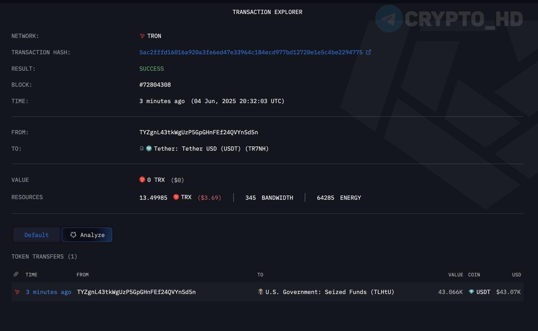This screenshot has height=331, width=538.
Task: Click the timestamp 04 Jun, 2025 20:32:03 UTC
Action: (x=238, y=101)
